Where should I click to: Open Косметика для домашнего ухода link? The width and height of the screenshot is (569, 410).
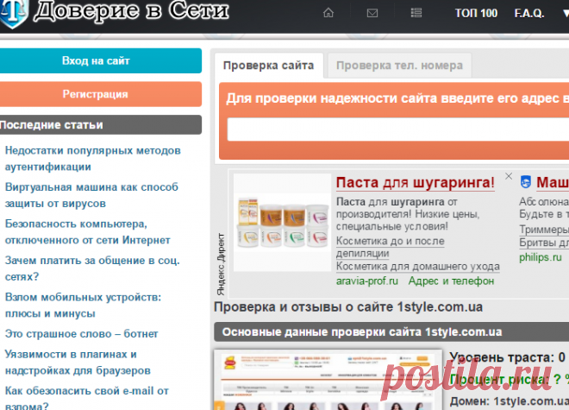click(417, 267)
